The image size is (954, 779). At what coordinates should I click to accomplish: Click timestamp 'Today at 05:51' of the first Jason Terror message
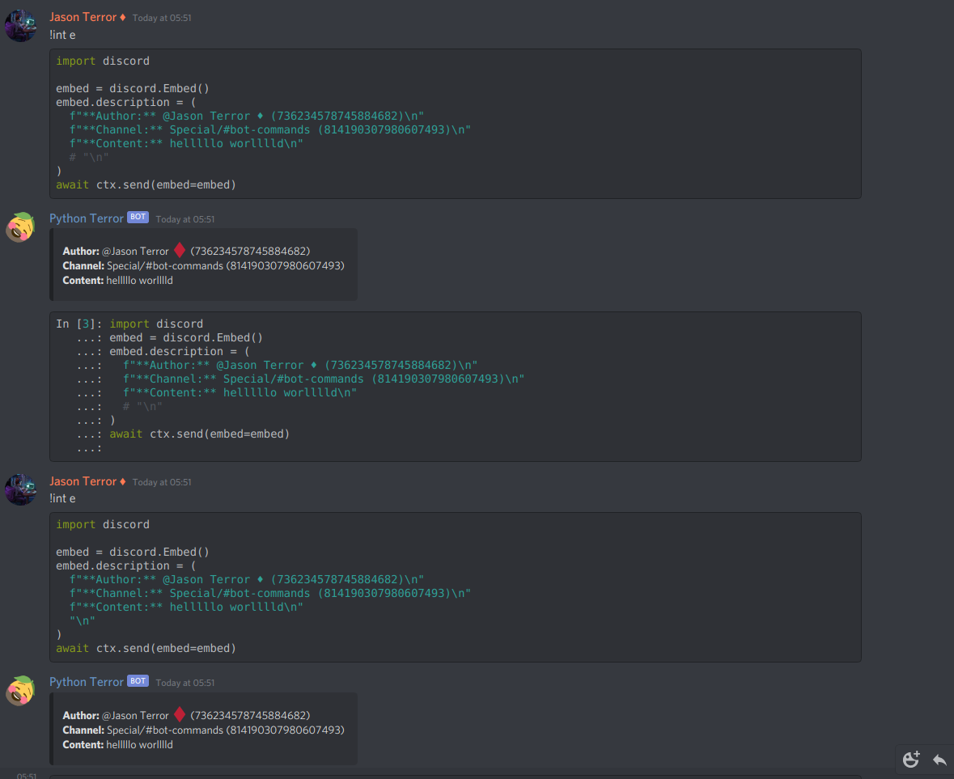[x=162, y=19]
